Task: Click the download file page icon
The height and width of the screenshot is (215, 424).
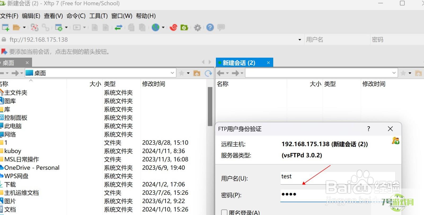Action: 105,27
